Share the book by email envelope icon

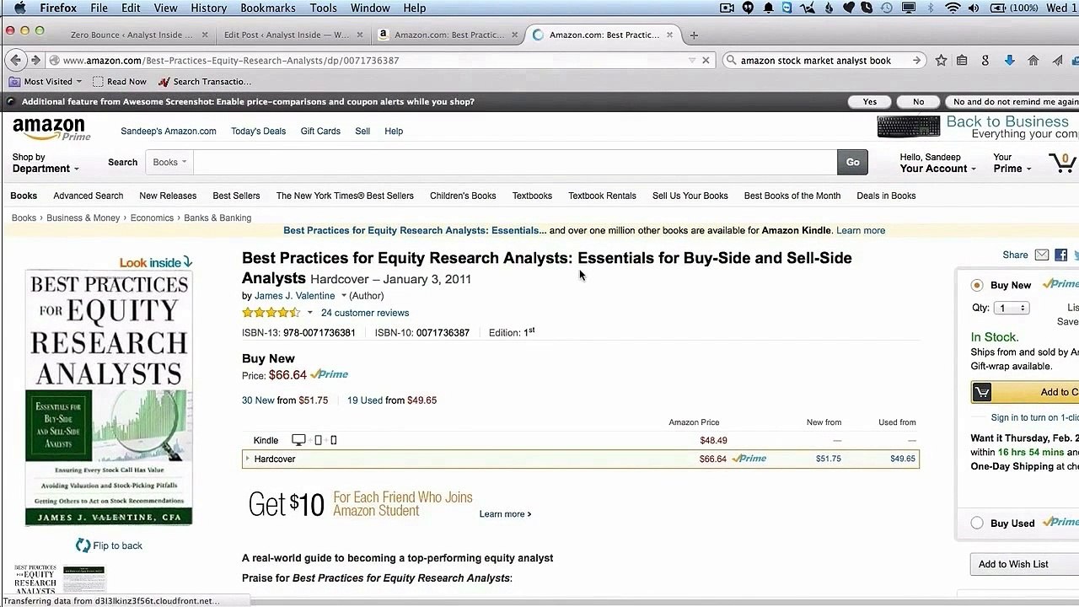(x=1042, y=255)
